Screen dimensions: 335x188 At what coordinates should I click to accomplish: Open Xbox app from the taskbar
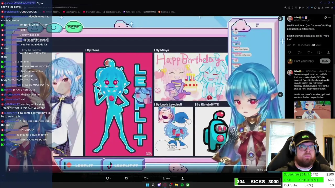pyautogui.click(x=188, y=185)
